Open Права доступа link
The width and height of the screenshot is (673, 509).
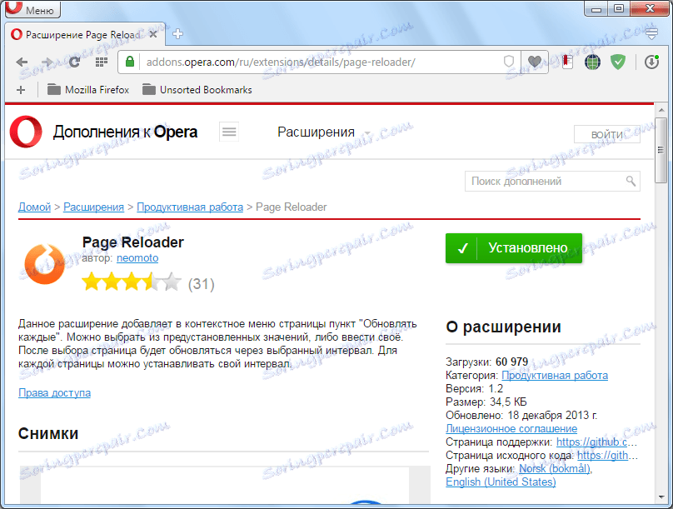tap(54, 392)
